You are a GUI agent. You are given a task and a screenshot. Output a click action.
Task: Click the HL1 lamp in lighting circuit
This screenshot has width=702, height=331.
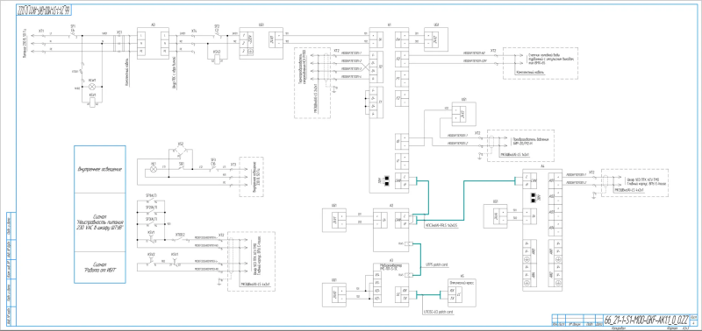[x=154, y=170]
